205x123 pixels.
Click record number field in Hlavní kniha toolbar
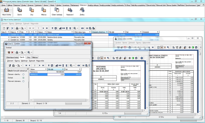click(38, 28)
